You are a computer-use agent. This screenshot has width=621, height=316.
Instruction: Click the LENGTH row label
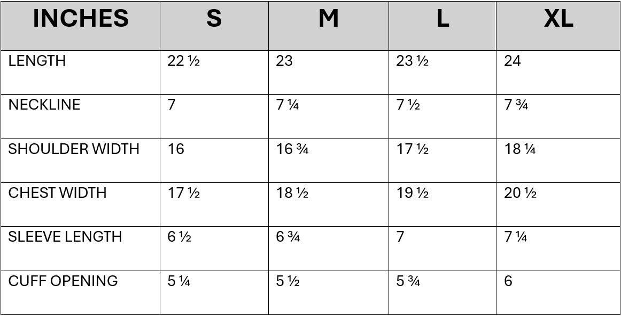(x=37, y=61)
